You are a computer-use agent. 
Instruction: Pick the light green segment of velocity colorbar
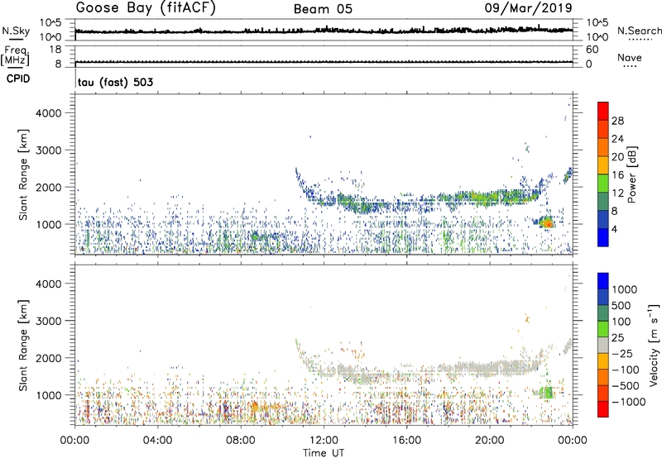[x=603, y=329]
